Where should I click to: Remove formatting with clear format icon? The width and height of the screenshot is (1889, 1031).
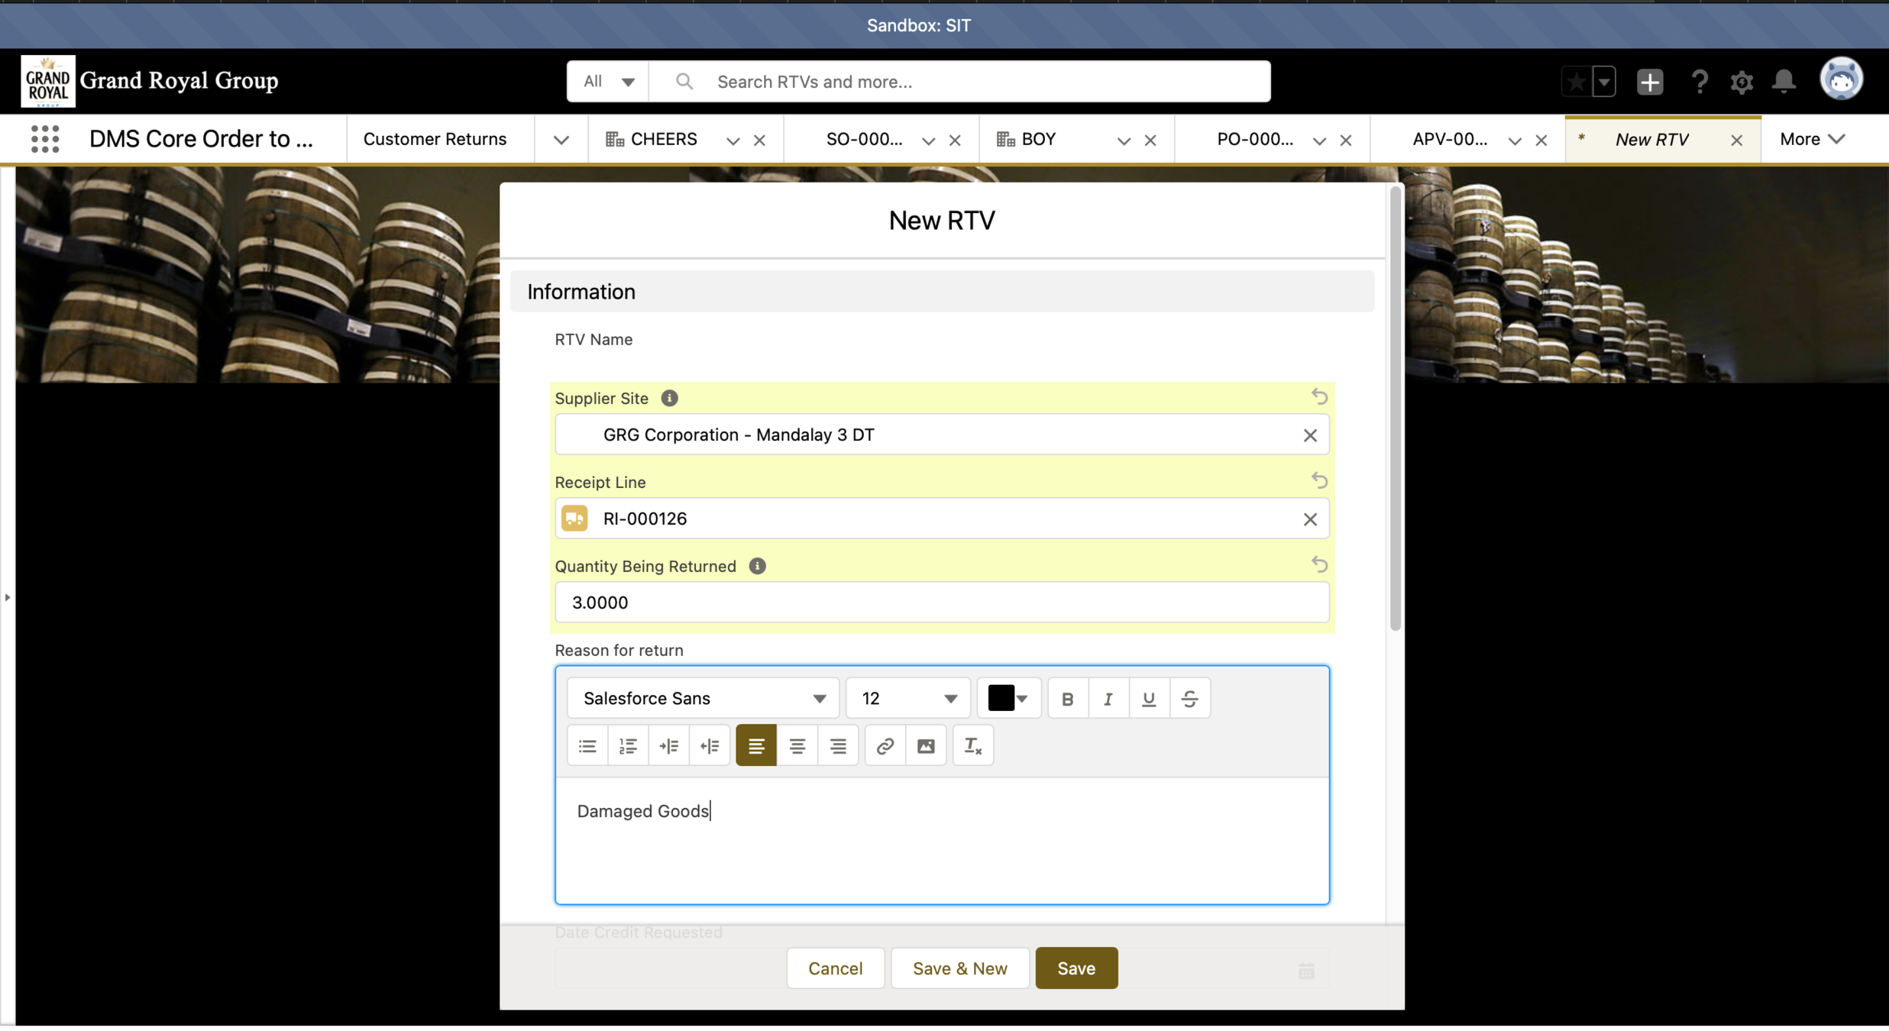(x=972, y=746)
